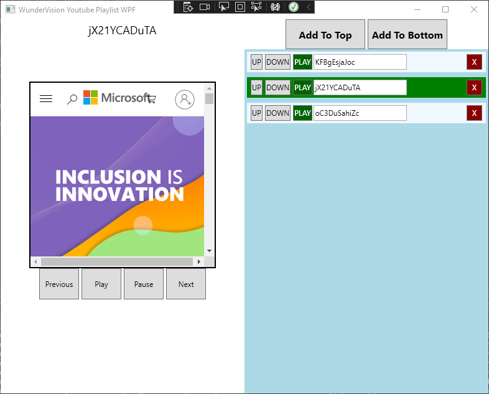Toggle Track Focused Element in debug toolbar
This screenshot has height=394, width=489.
tap(256, 7)
